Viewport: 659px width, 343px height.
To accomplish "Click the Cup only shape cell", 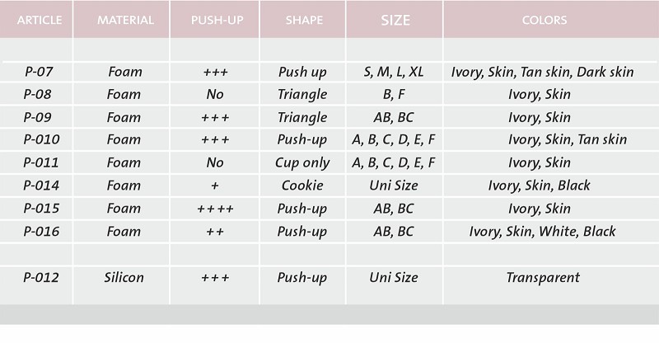I will 302,162.
